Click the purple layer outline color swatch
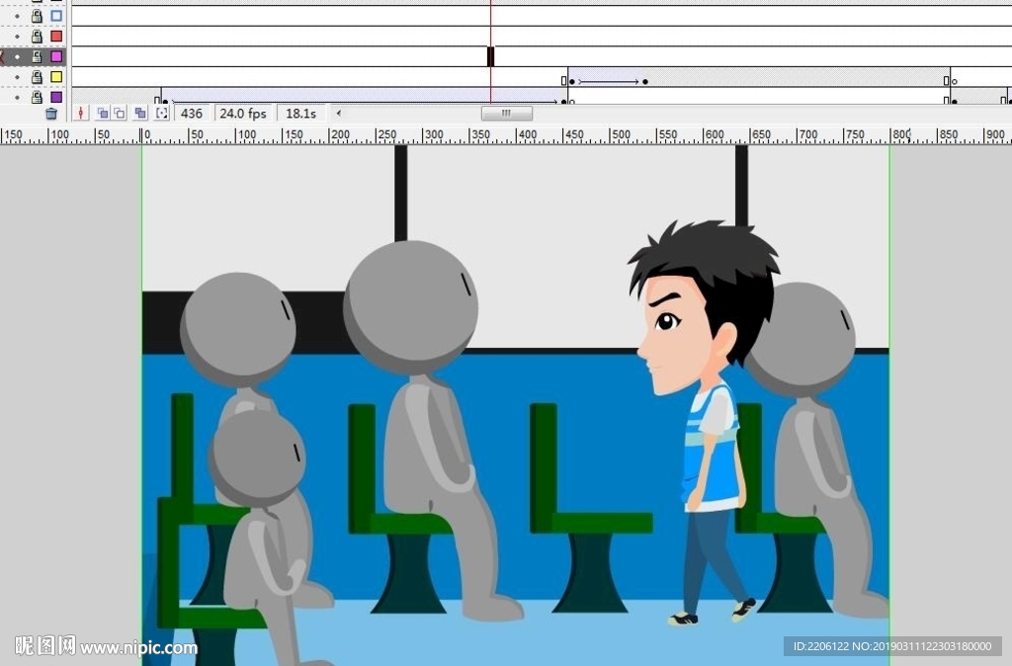The width and height of the screenshot is (1012, 666). click(56, 98)
